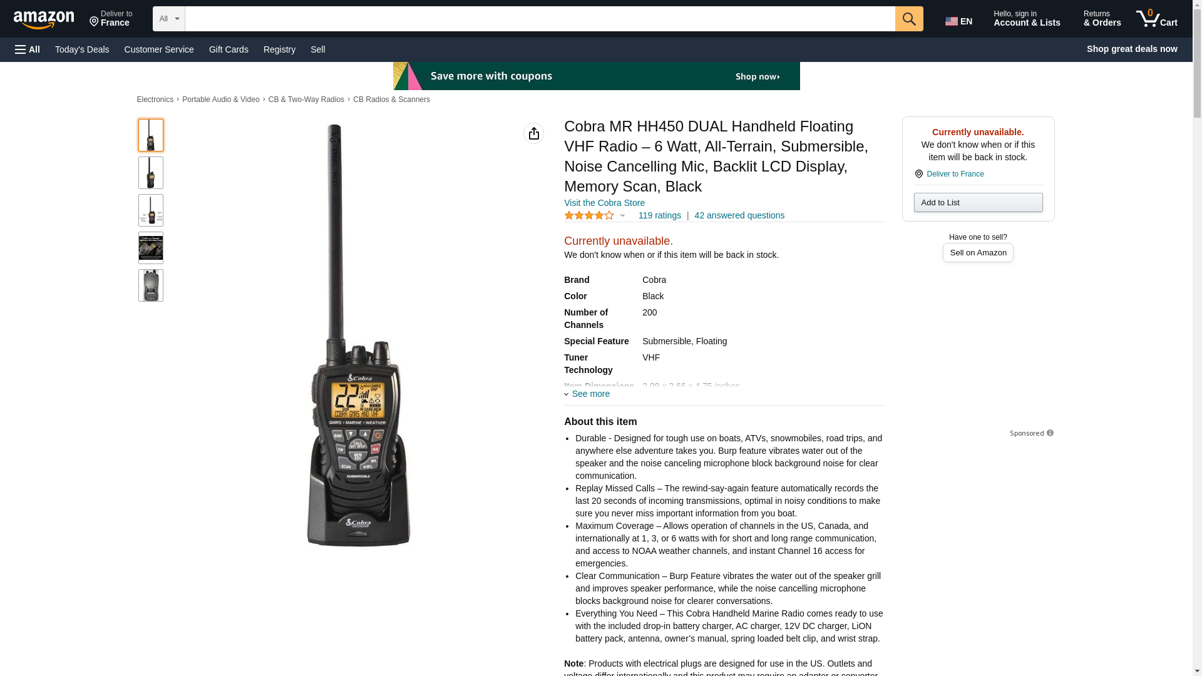Click the Sponsored info icon
Image resolution: width=1202 pixels, height=676 pixels.
(1050, 433)
